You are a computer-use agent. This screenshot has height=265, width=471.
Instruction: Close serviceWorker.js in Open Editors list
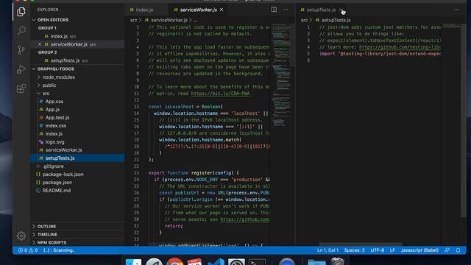40,44
